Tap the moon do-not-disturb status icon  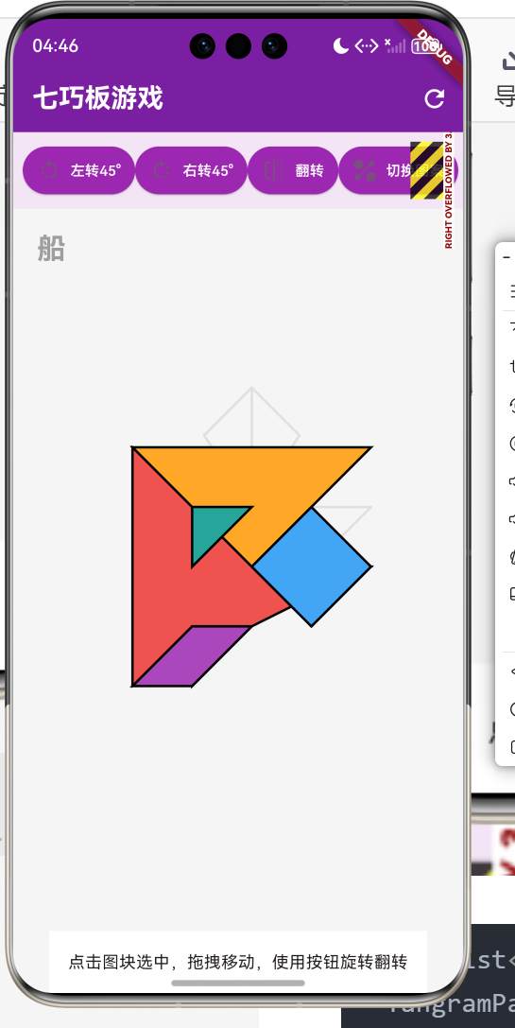341,46
